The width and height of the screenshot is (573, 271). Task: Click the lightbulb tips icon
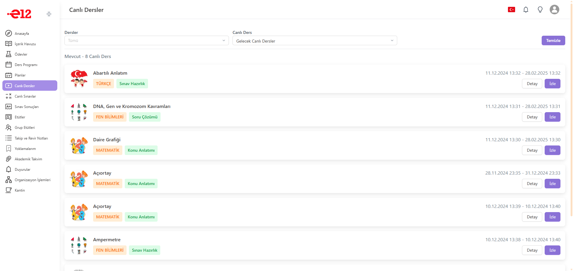540,10
